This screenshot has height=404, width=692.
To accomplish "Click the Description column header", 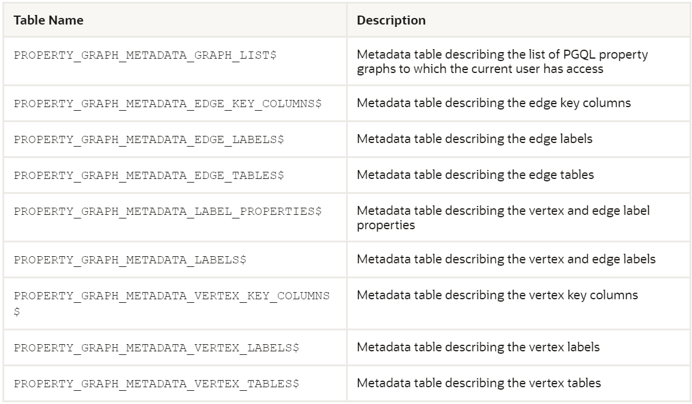I will [x=391, y=20].
